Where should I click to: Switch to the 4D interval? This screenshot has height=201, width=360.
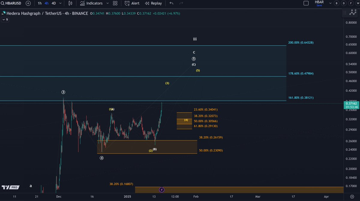click(x=54, y=3)
